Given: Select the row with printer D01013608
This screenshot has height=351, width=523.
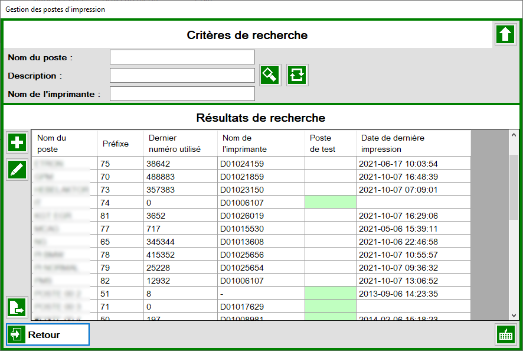Looking at the screenshot, I should click(177, 240).
